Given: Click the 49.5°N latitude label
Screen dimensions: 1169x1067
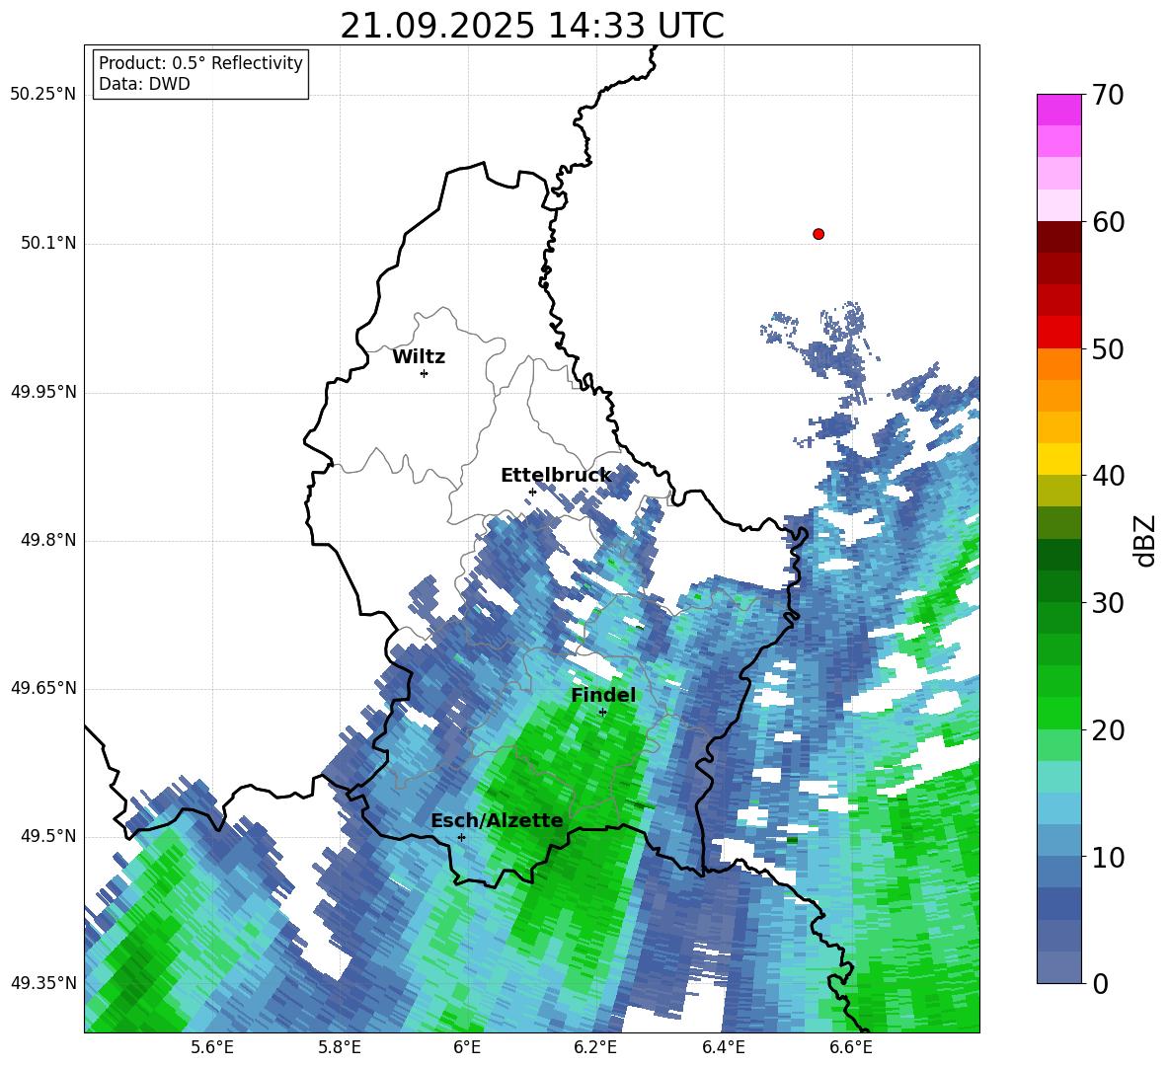Looking at the screenshot, I should (x=48, y=836).
